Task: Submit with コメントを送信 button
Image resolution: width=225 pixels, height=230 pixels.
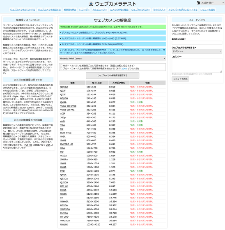Action: (180, 79)
